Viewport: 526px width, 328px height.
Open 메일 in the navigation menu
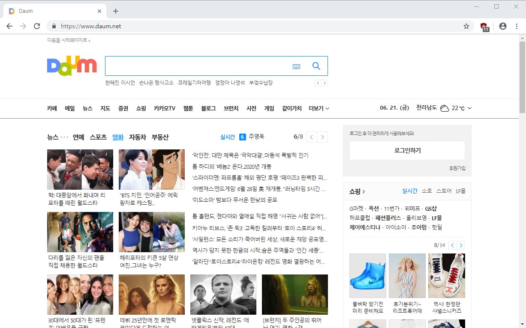[70, 108]
